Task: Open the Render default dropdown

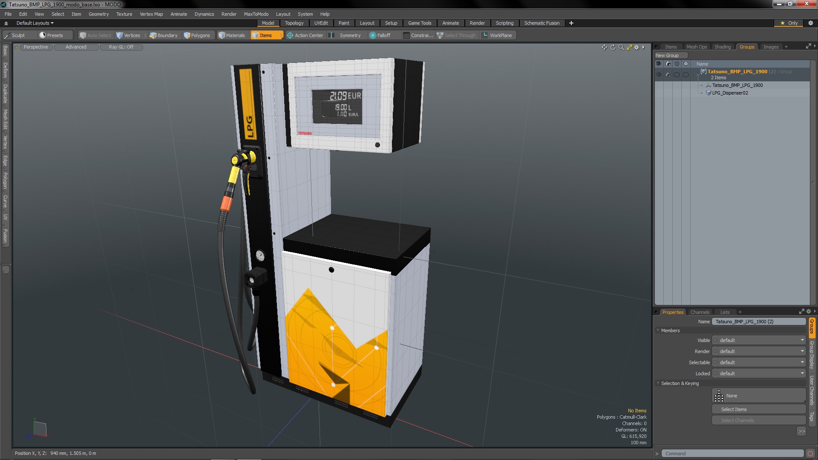Action: pos(761,351)
